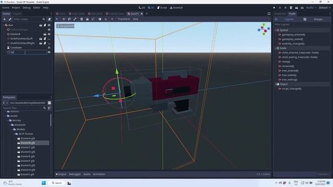Toggle visibility of GrabPointHandRight node

click(x=49, y=43)
